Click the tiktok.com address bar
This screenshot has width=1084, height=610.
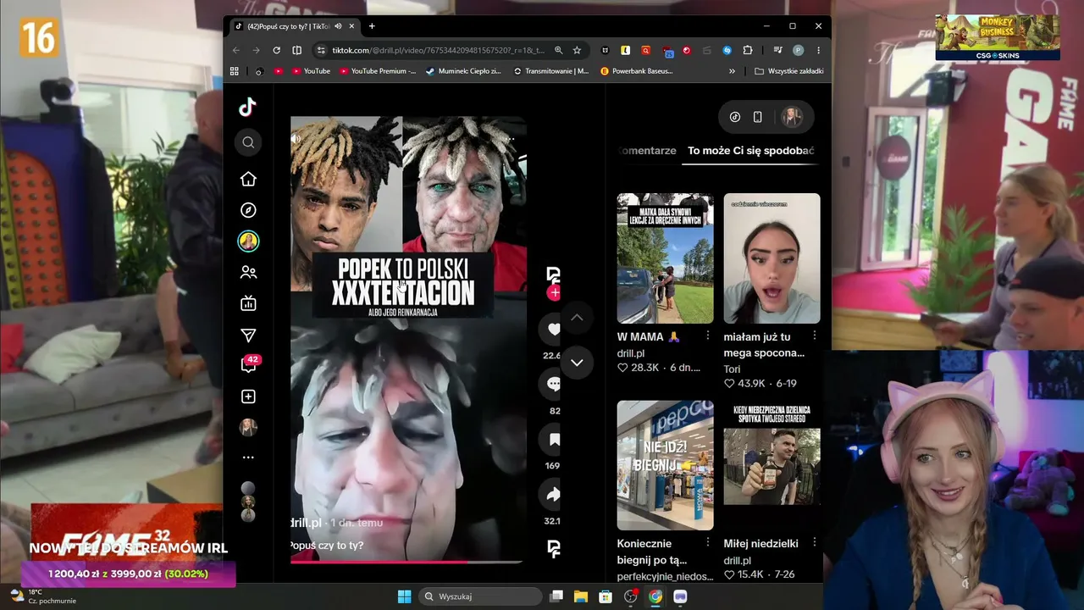(x=439, y=50)
